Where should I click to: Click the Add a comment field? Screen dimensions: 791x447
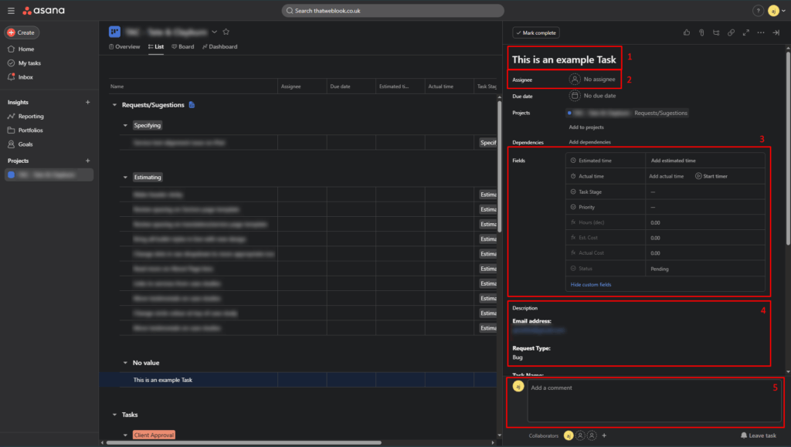coord(650,401)
